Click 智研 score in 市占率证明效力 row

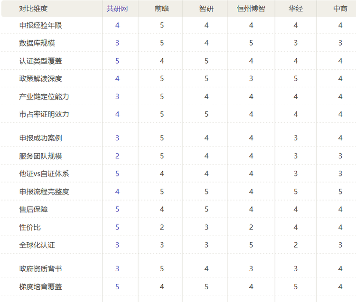coord(206,114)
